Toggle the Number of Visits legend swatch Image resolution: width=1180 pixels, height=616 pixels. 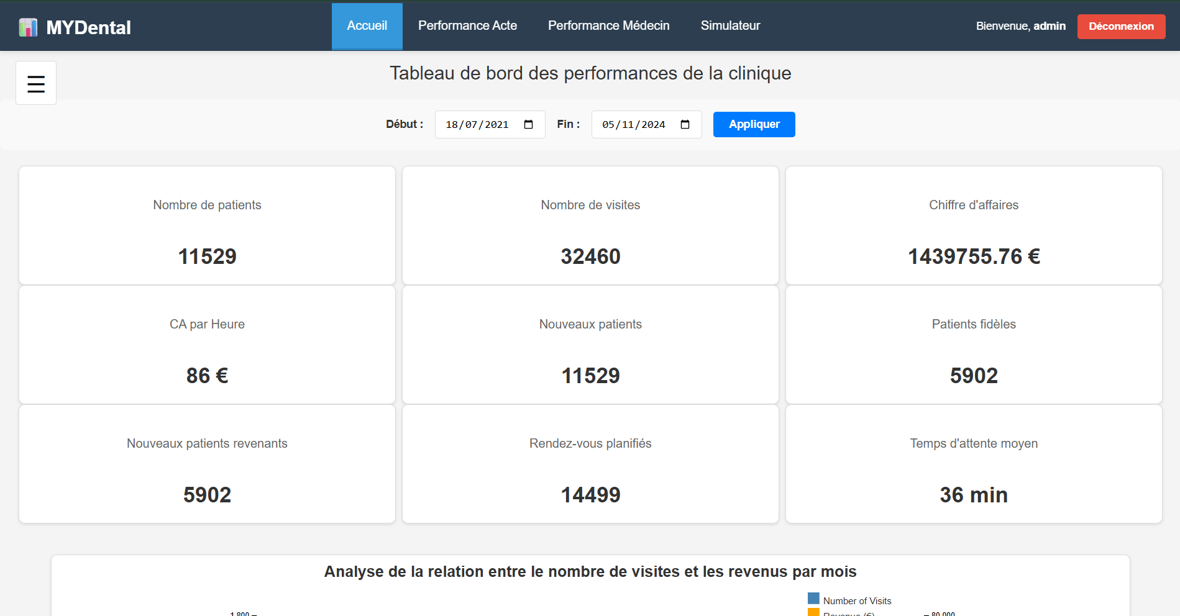tap(813, 599)
